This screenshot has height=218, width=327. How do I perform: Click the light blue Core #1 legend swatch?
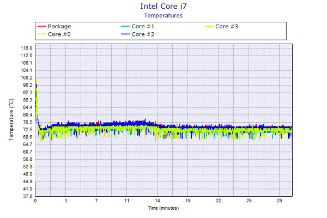[x=125, y=26]
